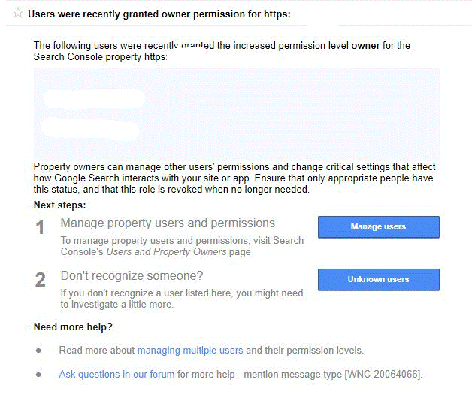Select the Manage property users and permissions heading
The width and height of the screenshot is (472, 395).
tap(168, 223)
